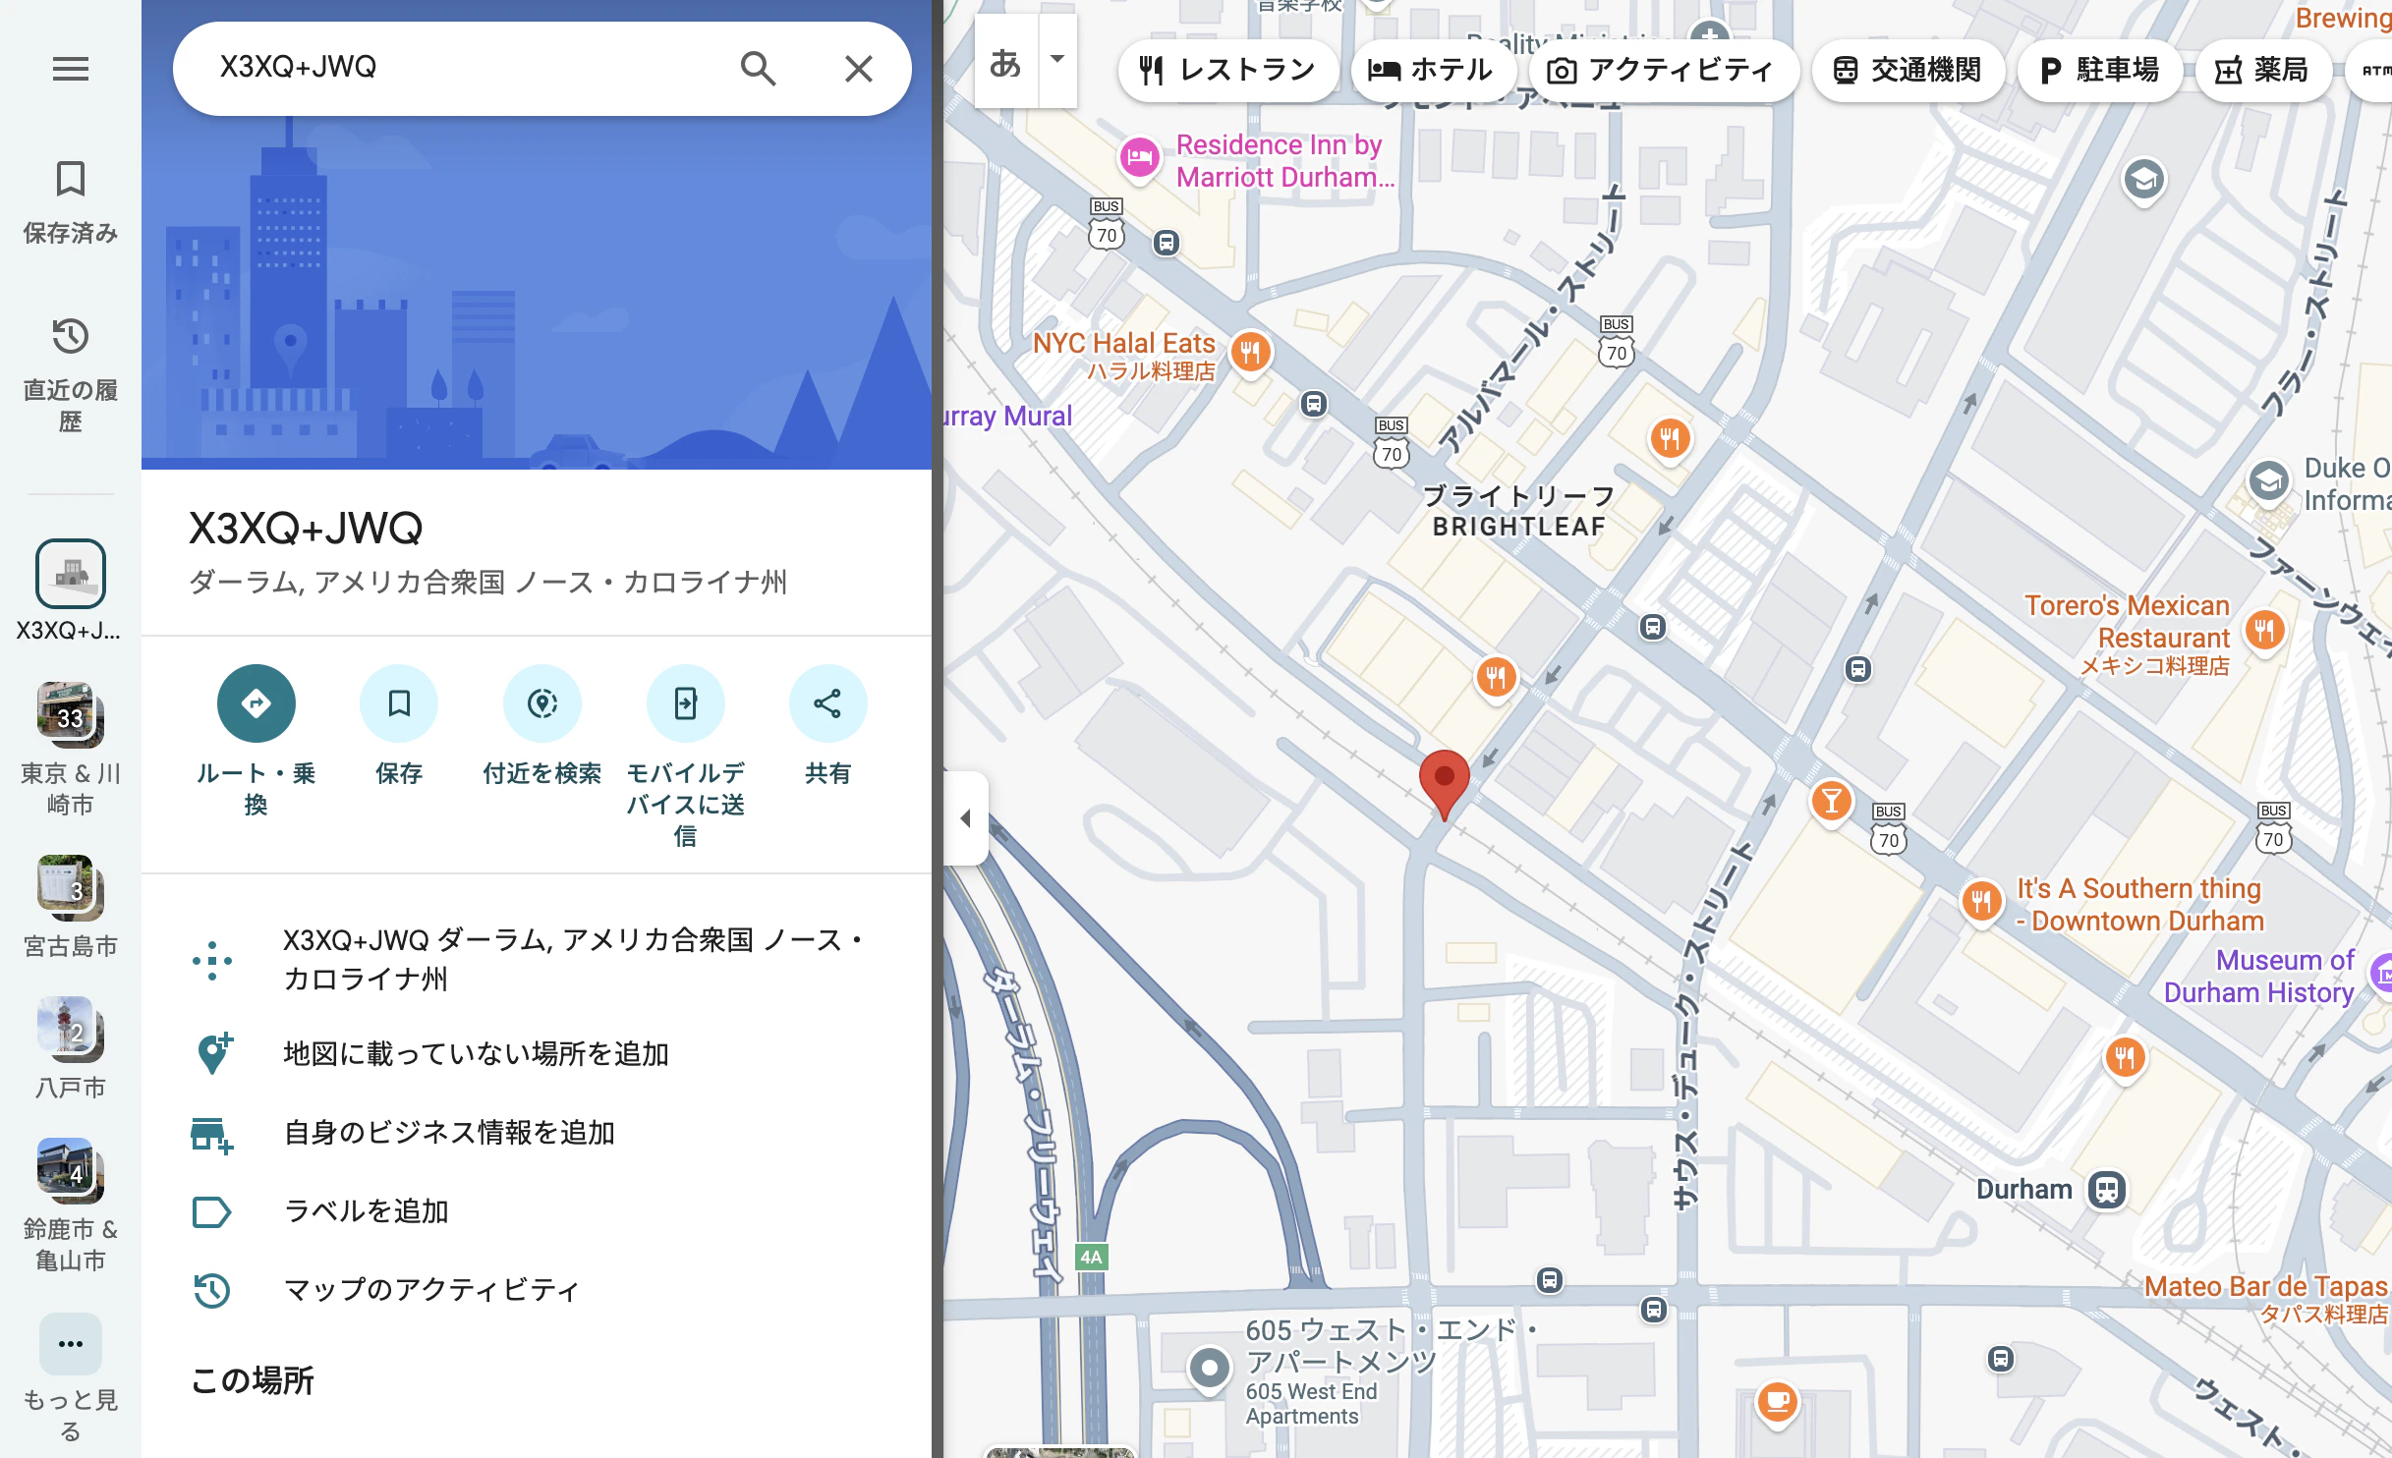Image resolution: width=2392 pixels, height=1458 pixels.
Task: Click 地図に載っていない場所を追加 link
Action: (475, 1053)
